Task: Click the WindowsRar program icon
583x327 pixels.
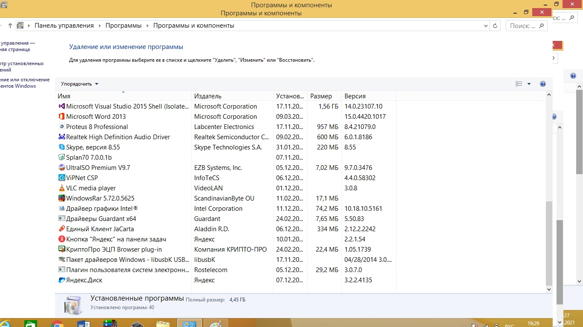Action: (x=61, y=198)
